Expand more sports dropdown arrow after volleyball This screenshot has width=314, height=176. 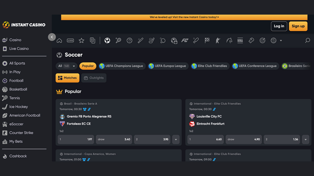[281, 40]
